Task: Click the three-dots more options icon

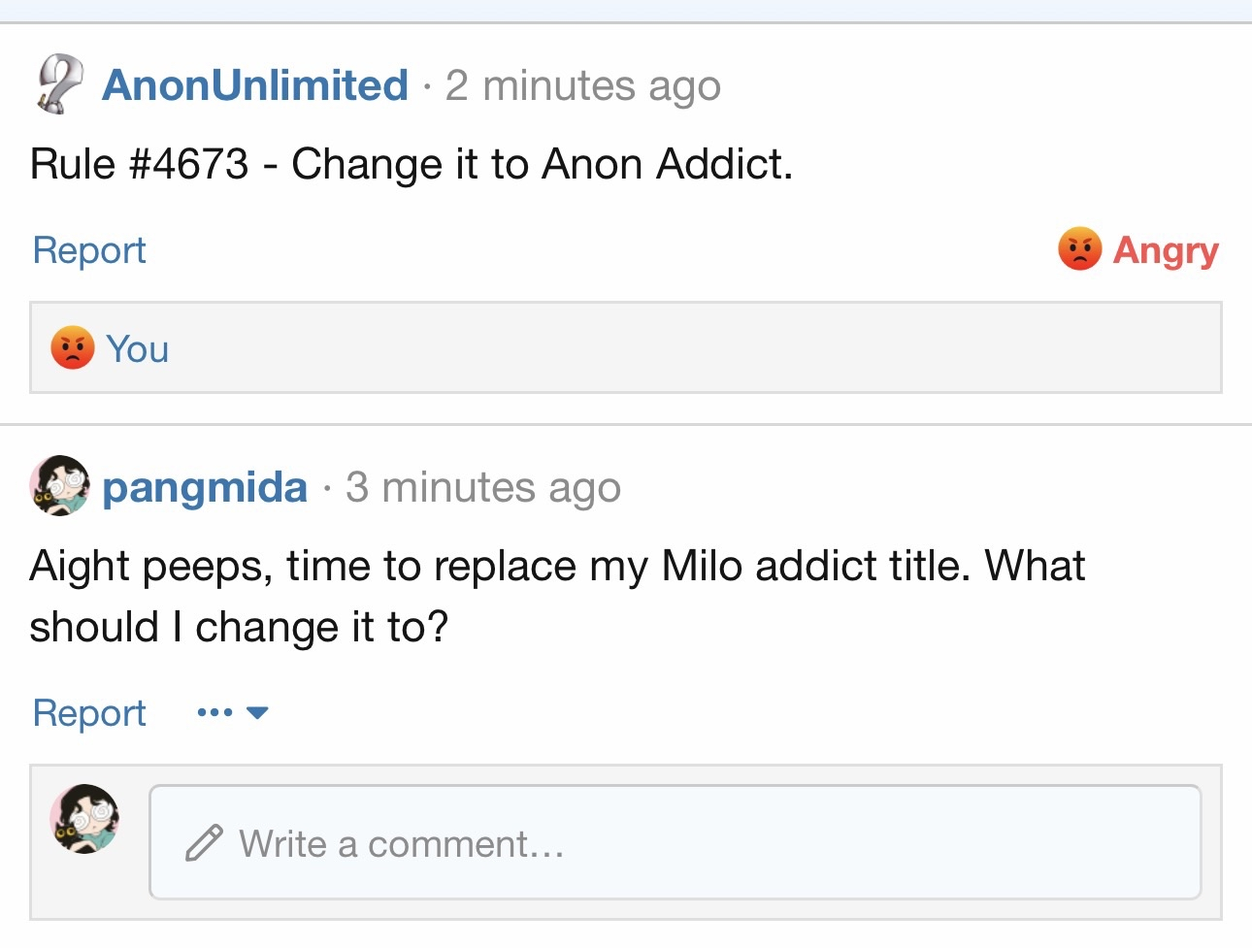Action: [214, 713]
